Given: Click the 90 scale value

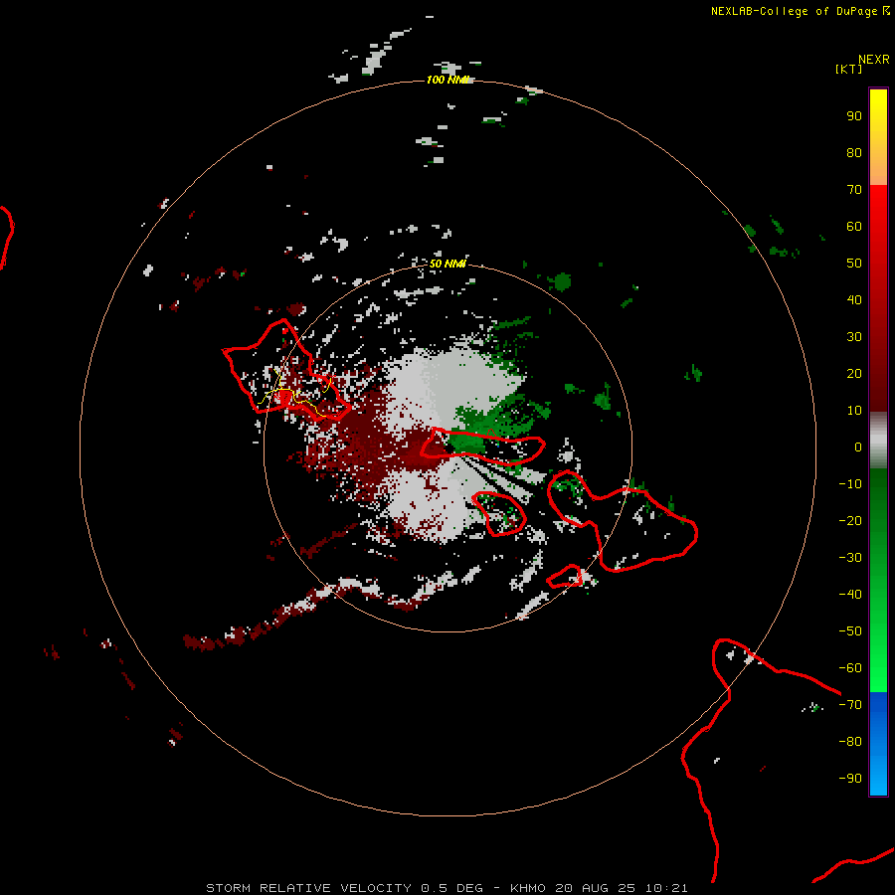Looking at the screenshot, I should point(854,116).
